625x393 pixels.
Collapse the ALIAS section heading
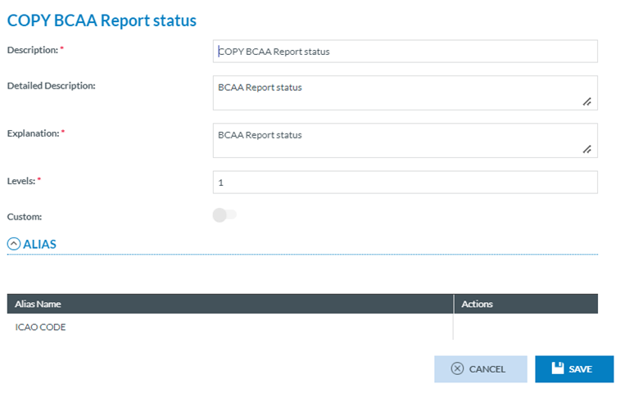pos(39,243)
